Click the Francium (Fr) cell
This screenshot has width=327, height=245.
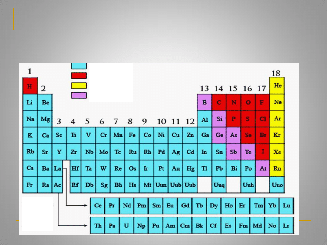coord(30,185)
